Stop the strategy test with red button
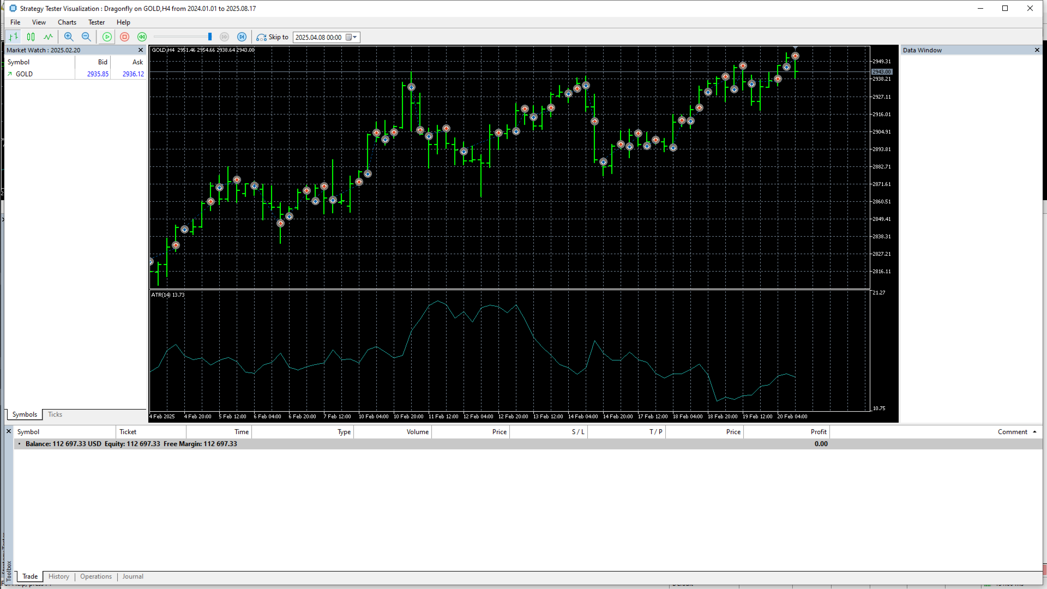This screenshot has width=1047, height=589. pos(125,37)
